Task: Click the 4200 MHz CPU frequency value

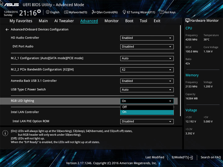Action: pos(191,40)
